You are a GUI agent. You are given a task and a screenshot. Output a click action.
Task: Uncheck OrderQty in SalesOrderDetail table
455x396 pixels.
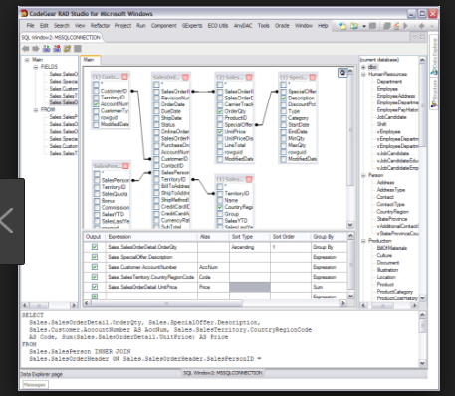tap(220, 111)
